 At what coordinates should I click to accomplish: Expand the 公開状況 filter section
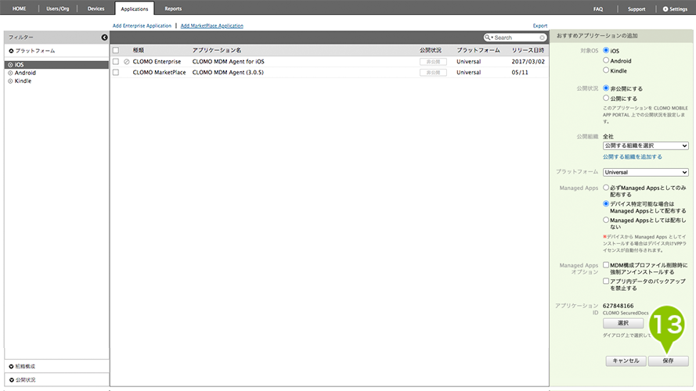pos(22,380)
